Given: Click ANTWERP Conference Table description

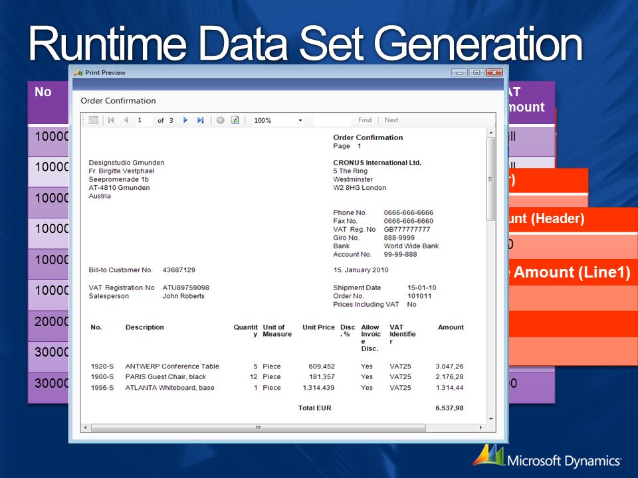Looking at the screenshot, I should 172,366.
